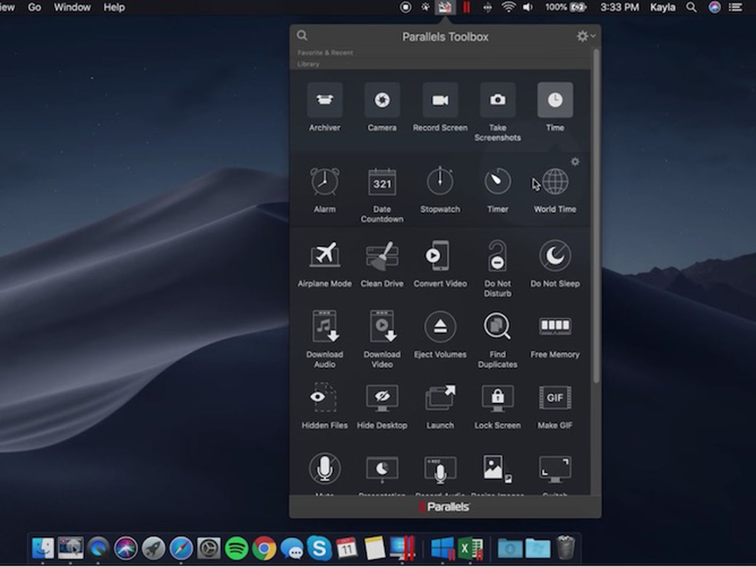Screen dimensions: 756x567
Task: Collapse the Library section header
Action: pyautogui.click(x=308, y=64)
